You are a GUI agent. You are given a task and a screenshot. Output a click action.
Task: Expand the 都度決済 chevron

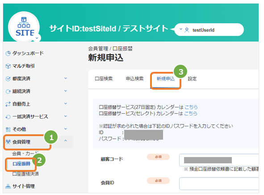tap(66, 78)
